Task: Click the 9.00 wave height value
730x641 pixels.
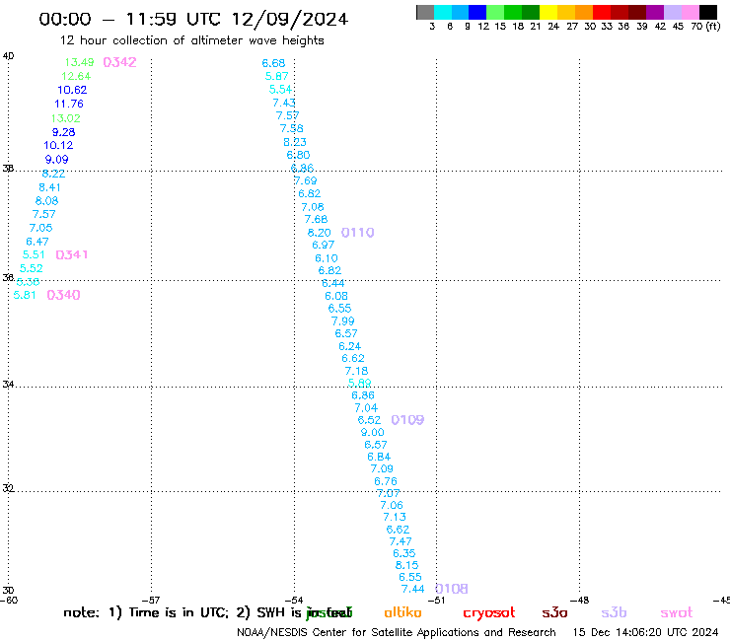Action: coord(373,433)
